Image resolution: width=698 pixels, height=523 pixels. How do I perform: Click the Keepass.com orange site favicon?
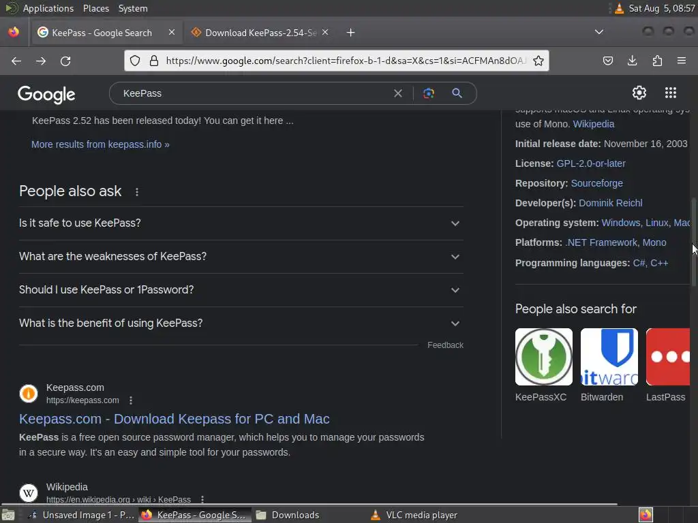pos(29,394)
